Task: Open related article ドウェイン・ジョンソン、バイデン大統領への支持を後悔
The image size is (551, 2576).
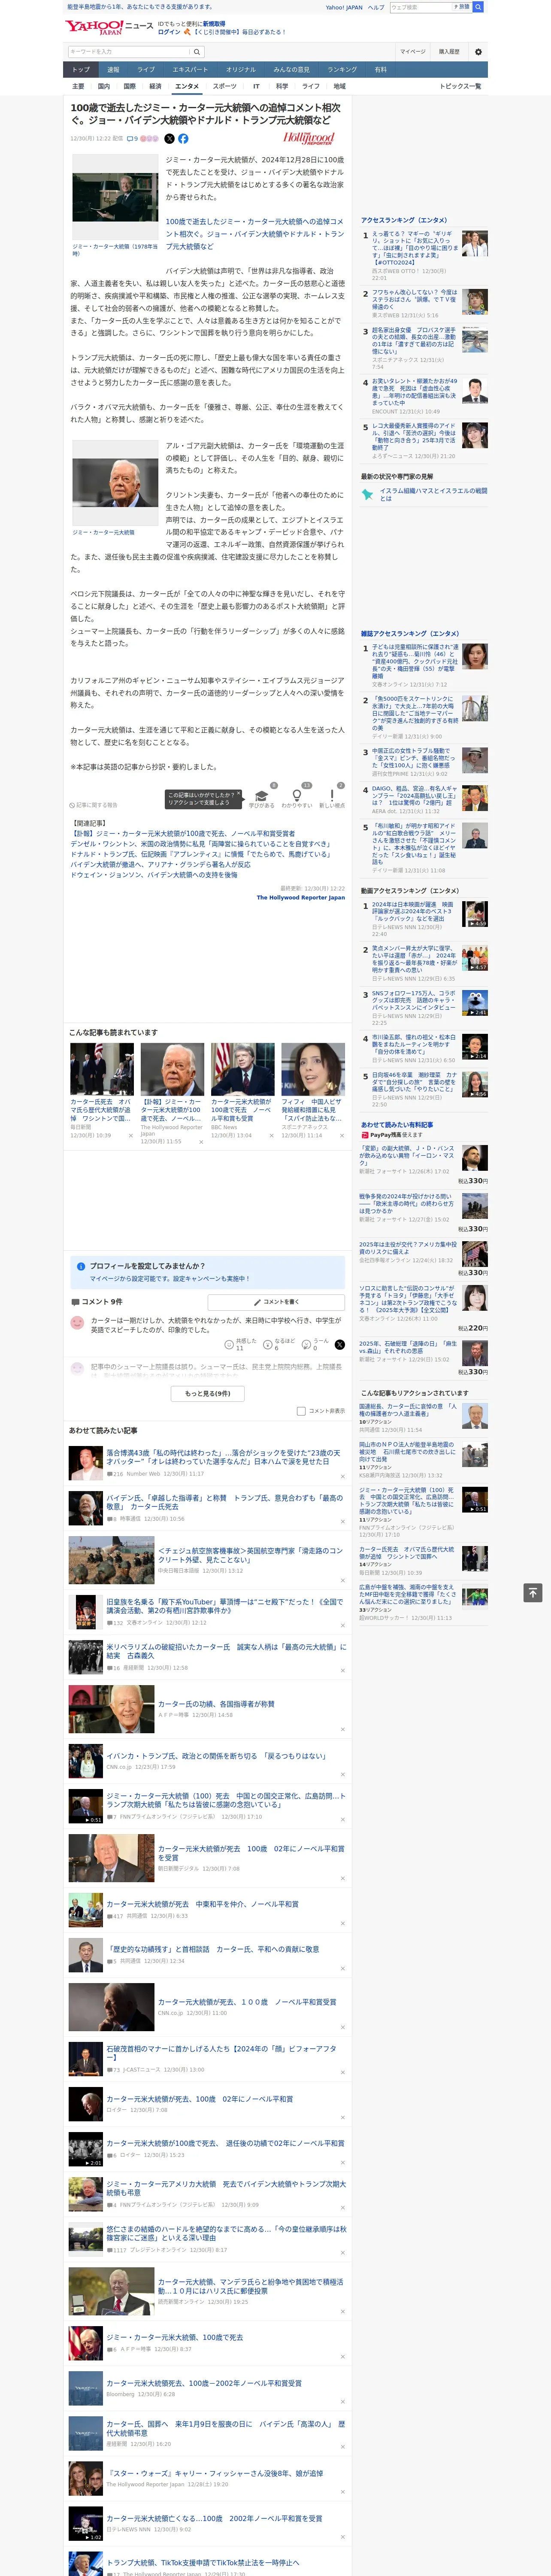Action: [154, 875]
